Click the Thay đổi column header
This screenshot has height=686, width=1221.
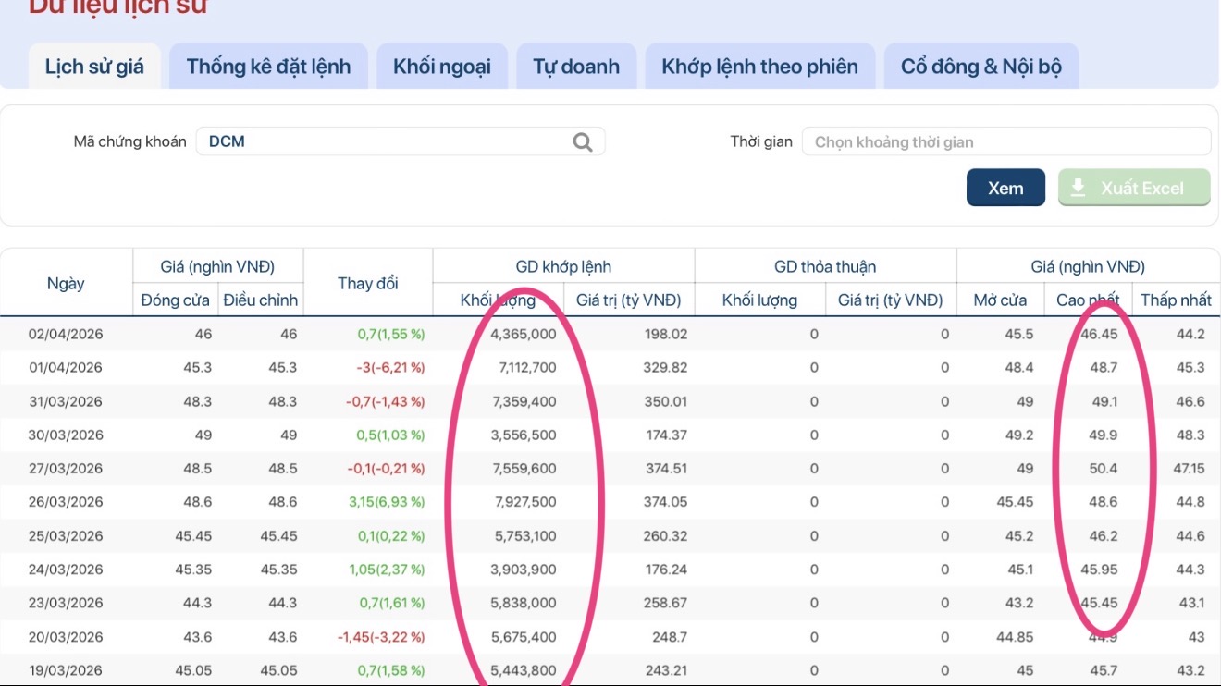(367, 283)
